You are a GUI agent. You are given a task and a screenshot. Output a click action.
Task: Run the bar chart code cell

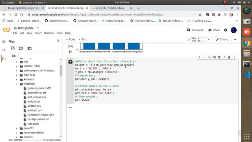[x=70, y=62]
